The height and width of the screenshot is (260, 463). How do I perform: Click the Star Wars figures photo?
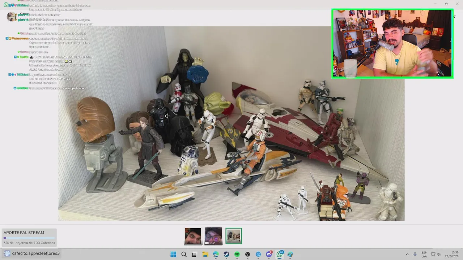(x=231, y=123)
